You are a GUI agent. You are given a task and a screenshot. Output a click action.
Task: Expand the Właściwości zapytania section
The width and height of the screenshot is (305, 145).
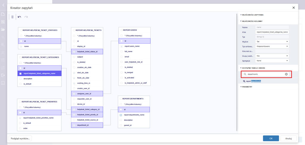pyautogui.click(x=253, y=15)
